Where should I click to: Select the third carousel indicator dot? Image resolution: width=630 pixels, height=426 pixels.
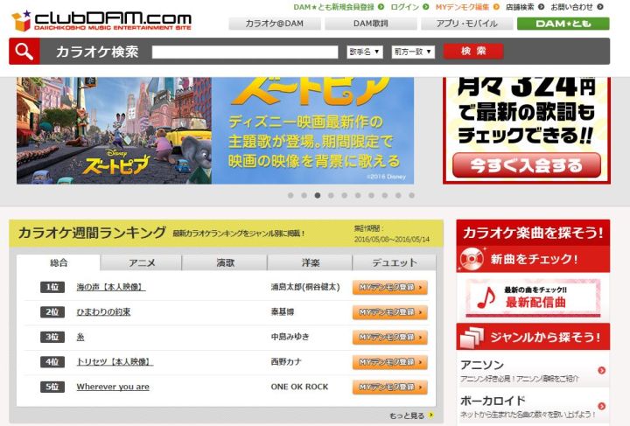[x=318, y=195]
